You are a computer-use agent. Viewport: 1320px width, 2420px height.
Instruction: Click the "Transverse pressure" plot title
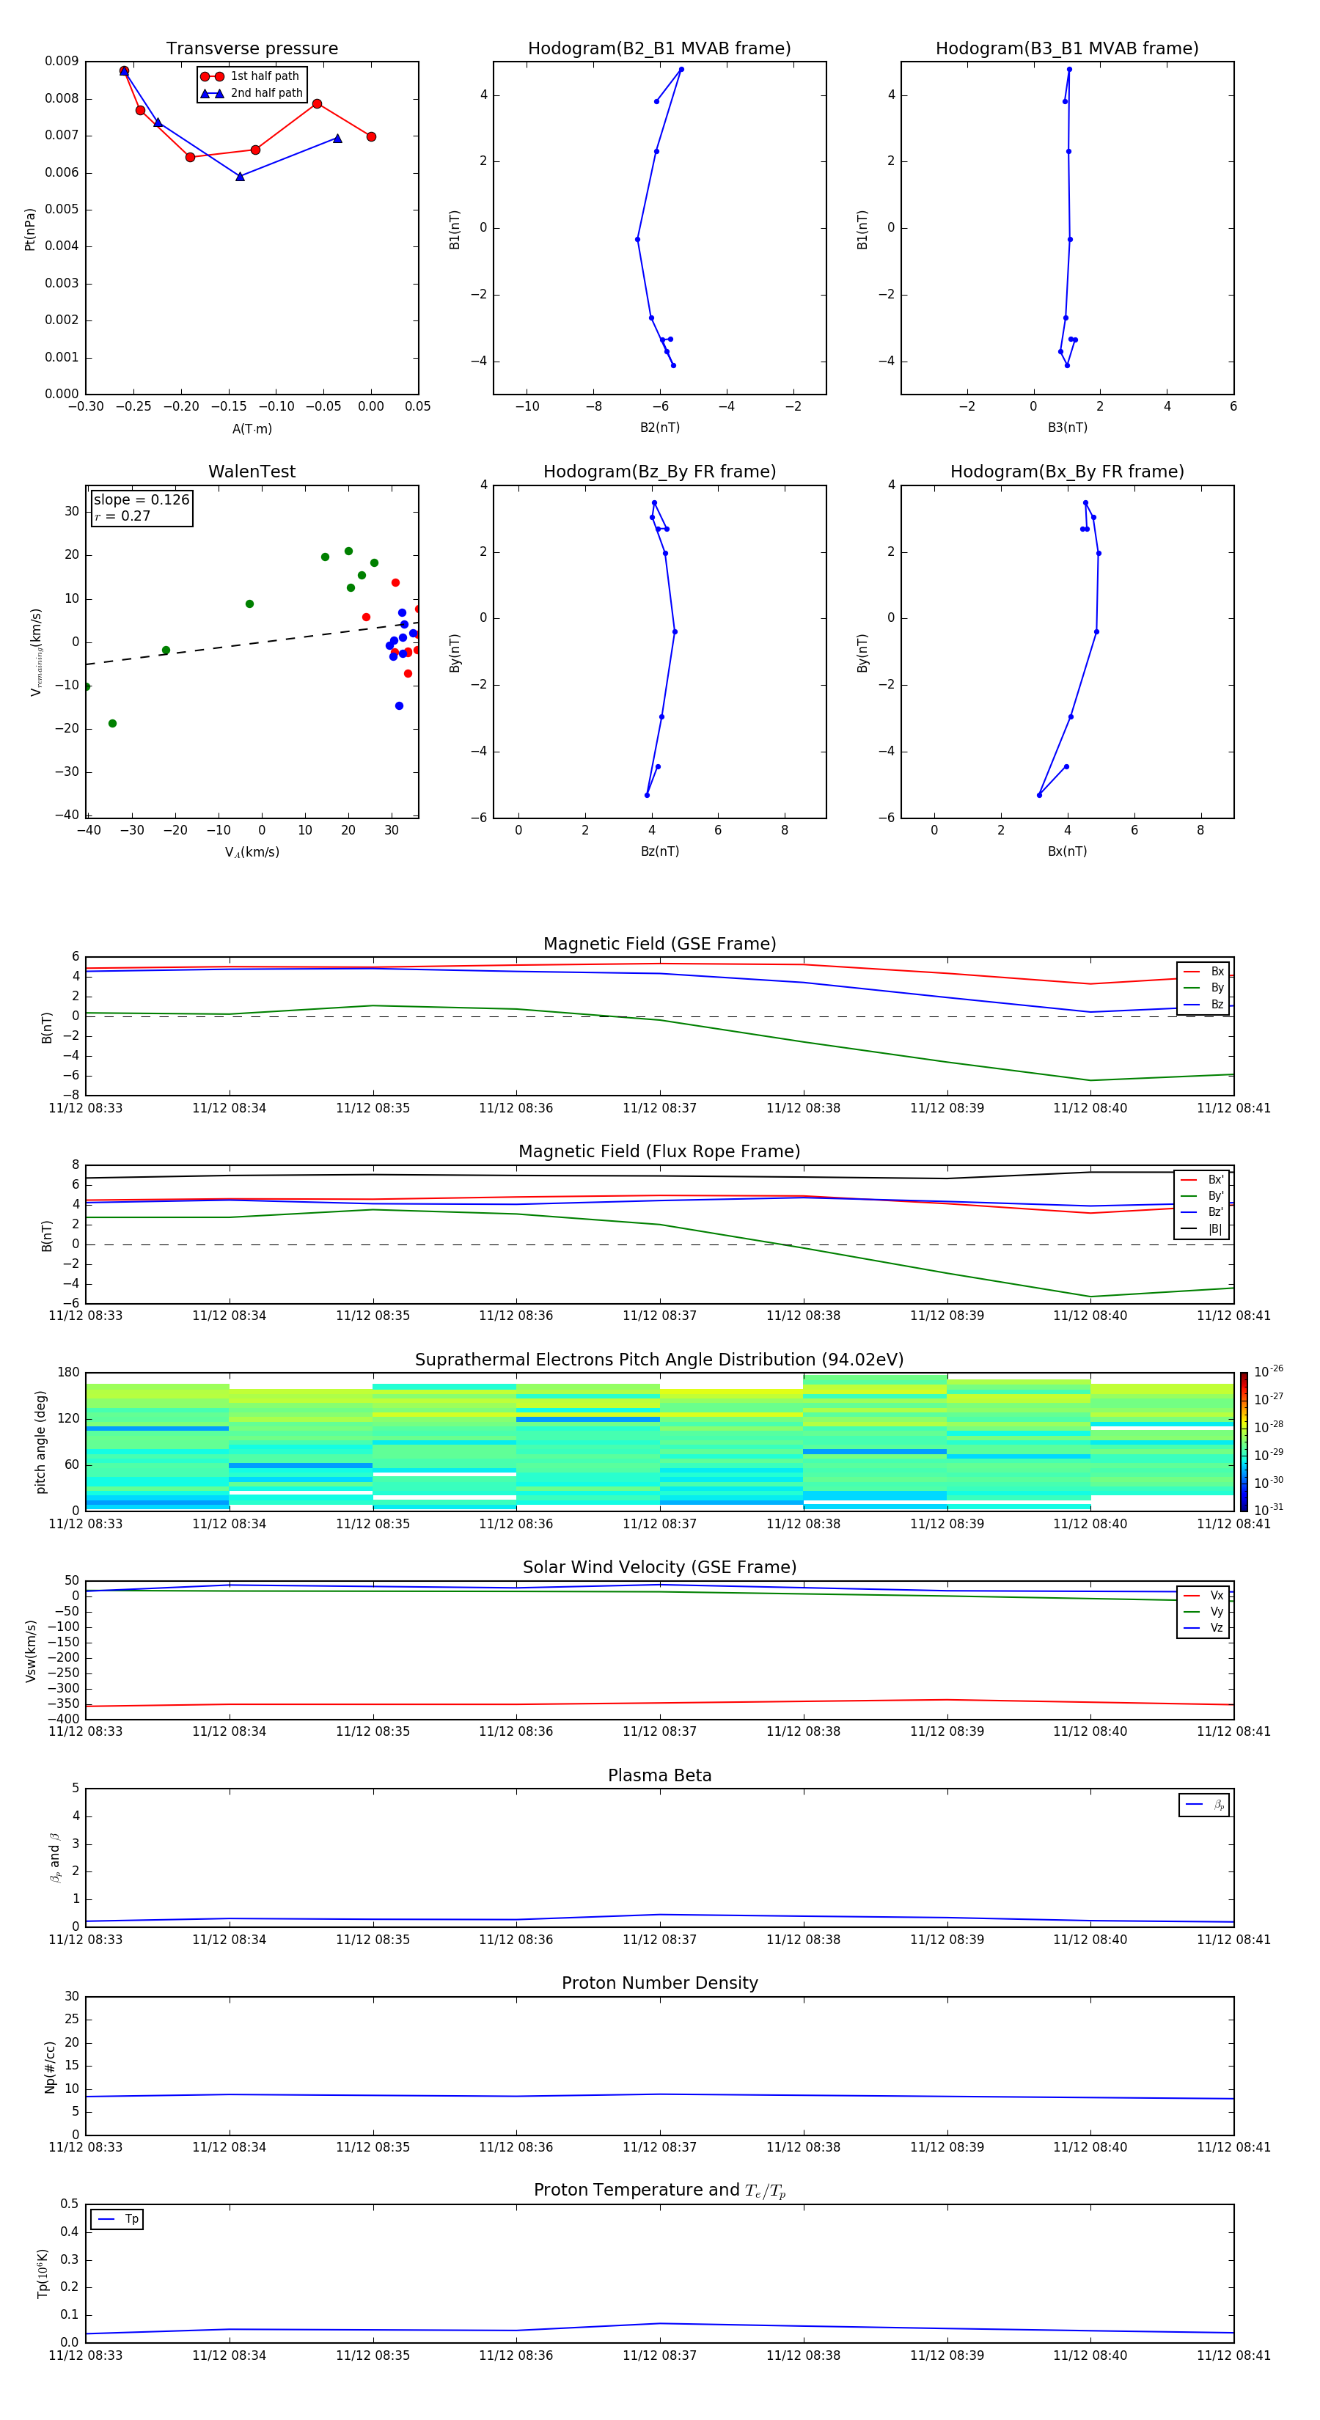[x=252, y=49]
